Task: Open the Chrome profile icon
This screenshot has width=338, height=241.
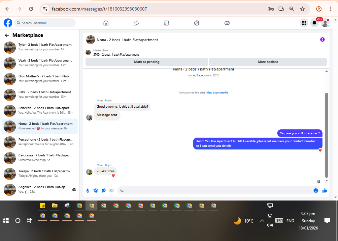Action: click(x=319, y=9)
